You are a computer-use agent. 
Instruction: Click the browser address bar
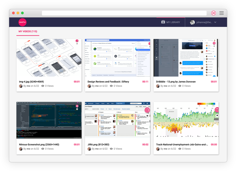pyautogui.click(x=124, y=13)
